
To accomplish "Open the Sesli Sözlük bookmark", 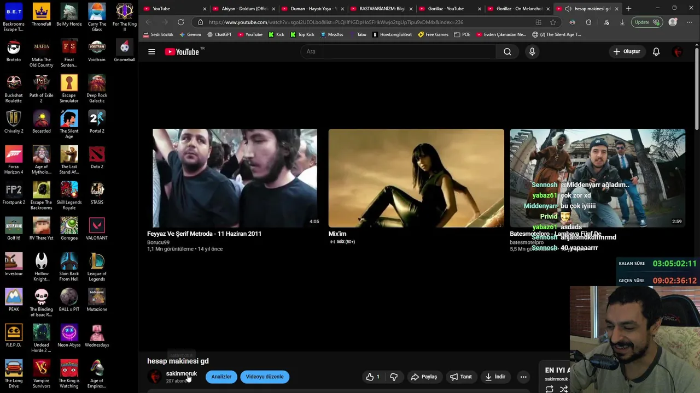I will pos(158,34).
